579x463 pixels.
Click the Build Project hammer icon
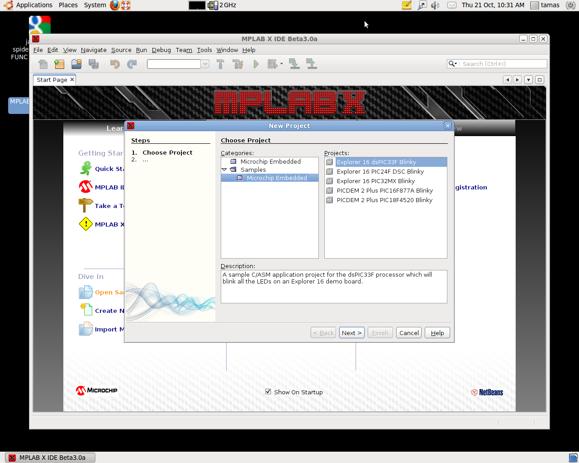coord(220,64)
